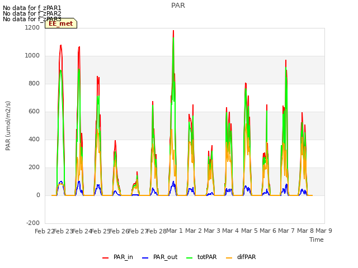Click the -200 y-axis tick label
Viewport: 358px width, 268px height.
pyautogui.click(x=33, y=223)
